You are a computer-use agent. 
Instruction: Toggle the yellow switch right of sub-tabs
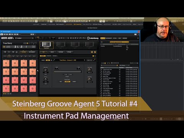(x=93, y=56)
